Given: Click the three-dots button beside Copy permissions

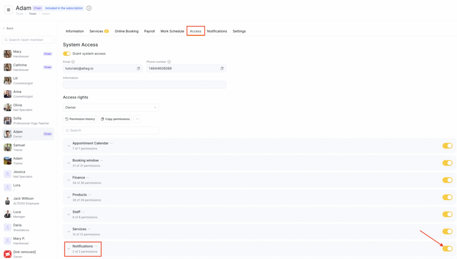Looking at the screenshot, I should (x=137, y=119).
